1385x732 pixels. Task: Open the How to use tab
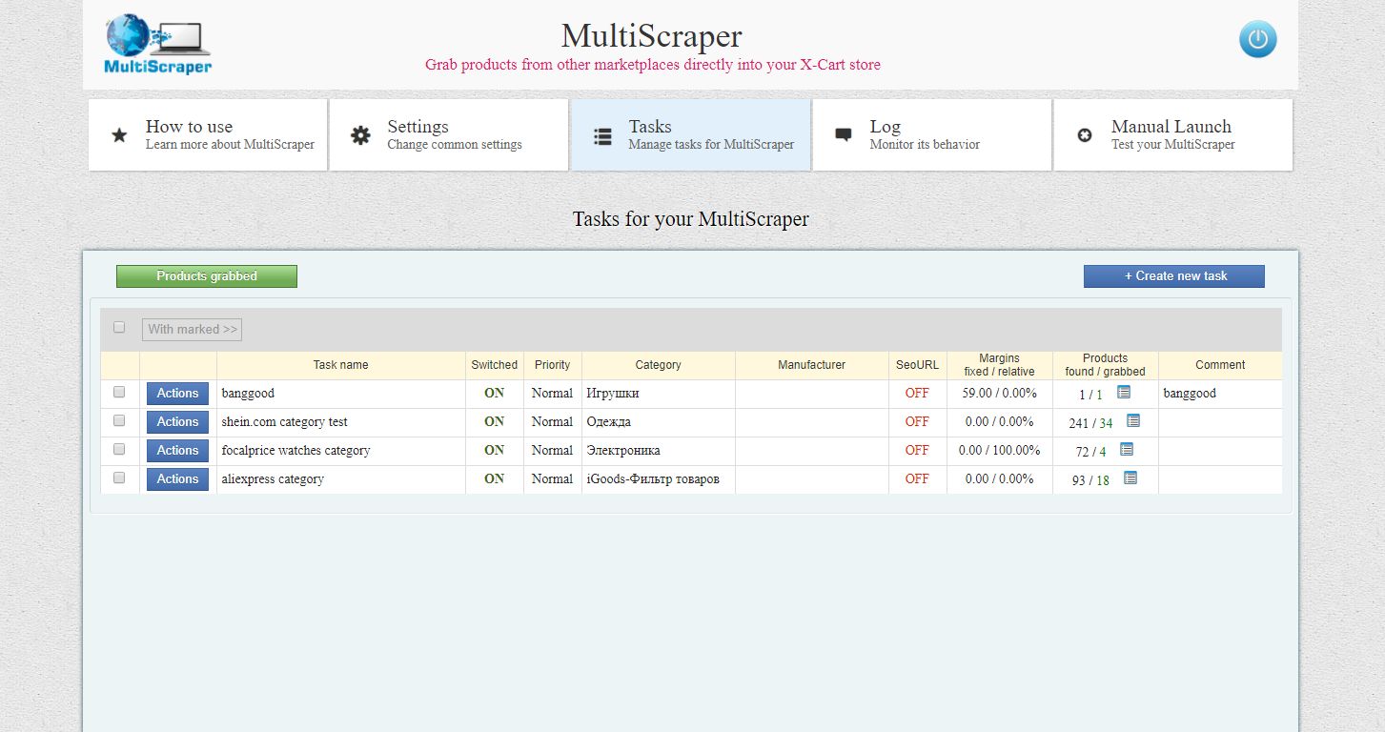point(208,135)
